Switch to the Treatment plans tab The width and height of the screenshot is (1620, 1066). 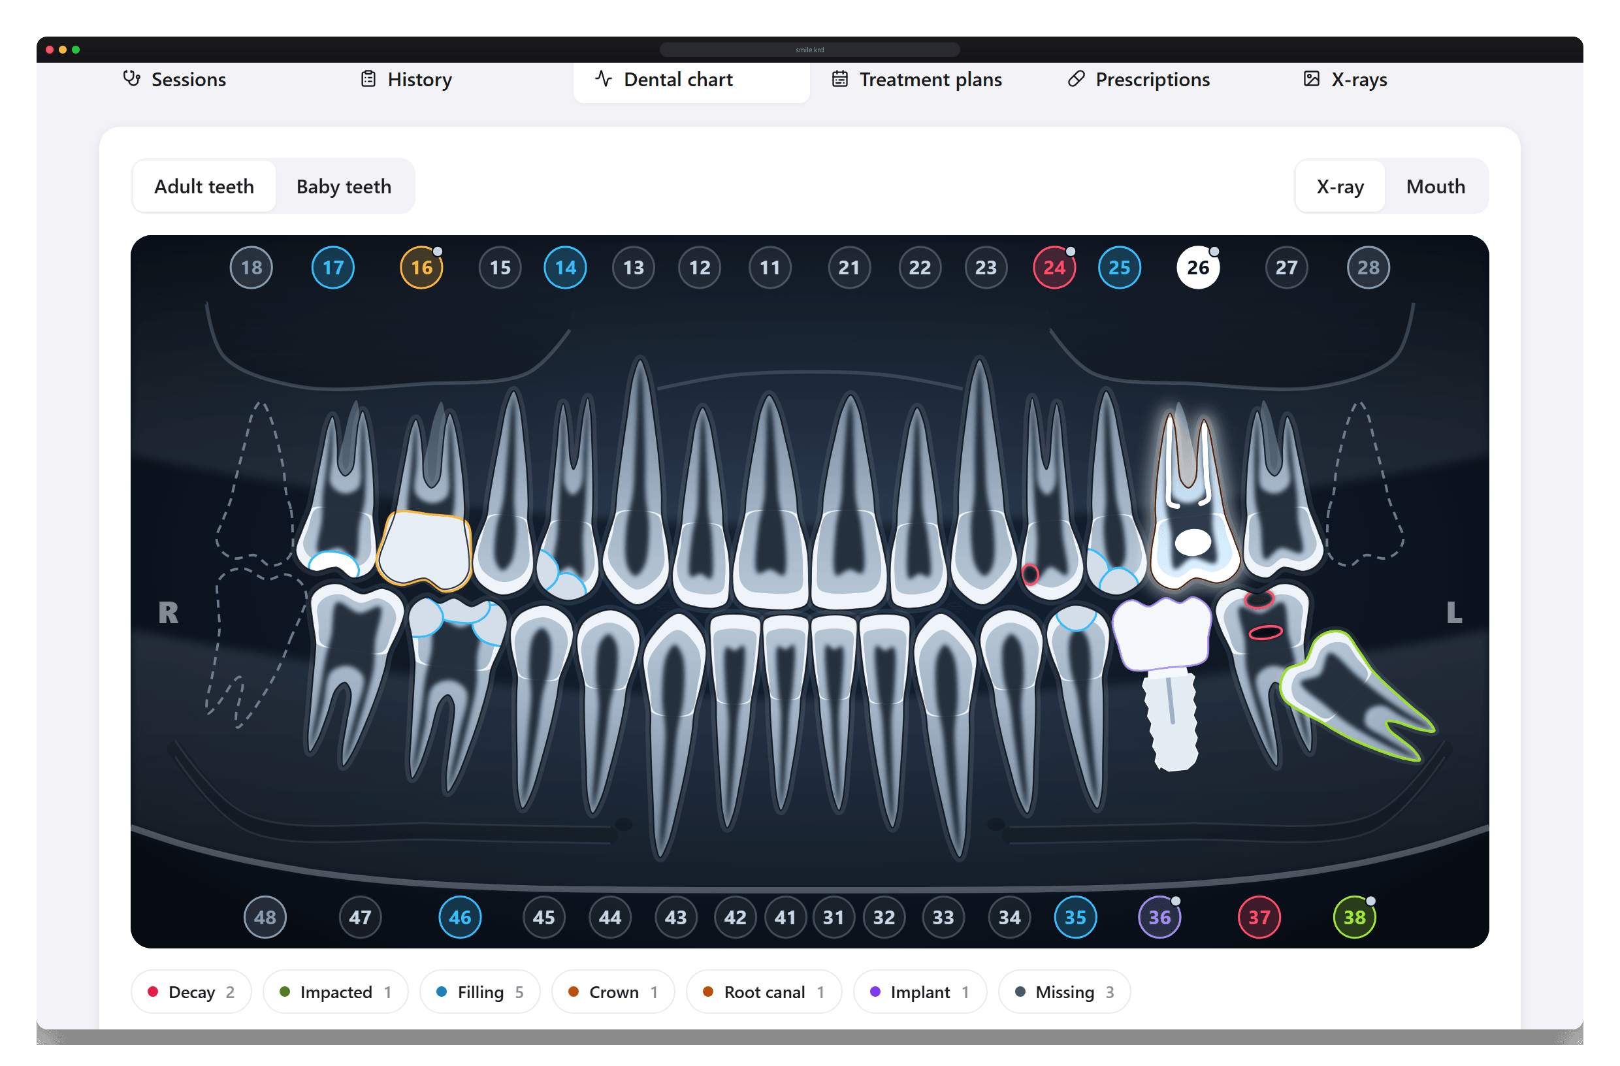(x=917, y=80)
